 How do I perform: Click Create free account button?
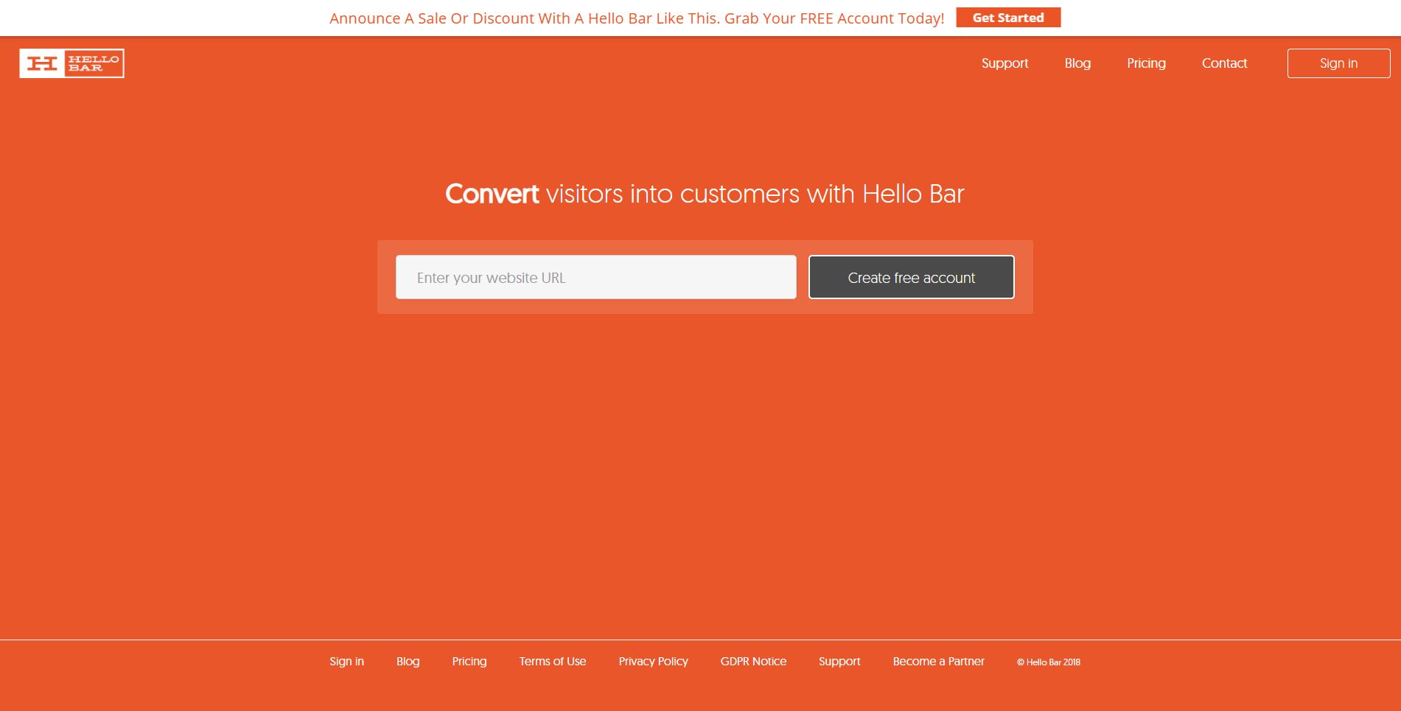pyautogui.click(x=911, y=277)
